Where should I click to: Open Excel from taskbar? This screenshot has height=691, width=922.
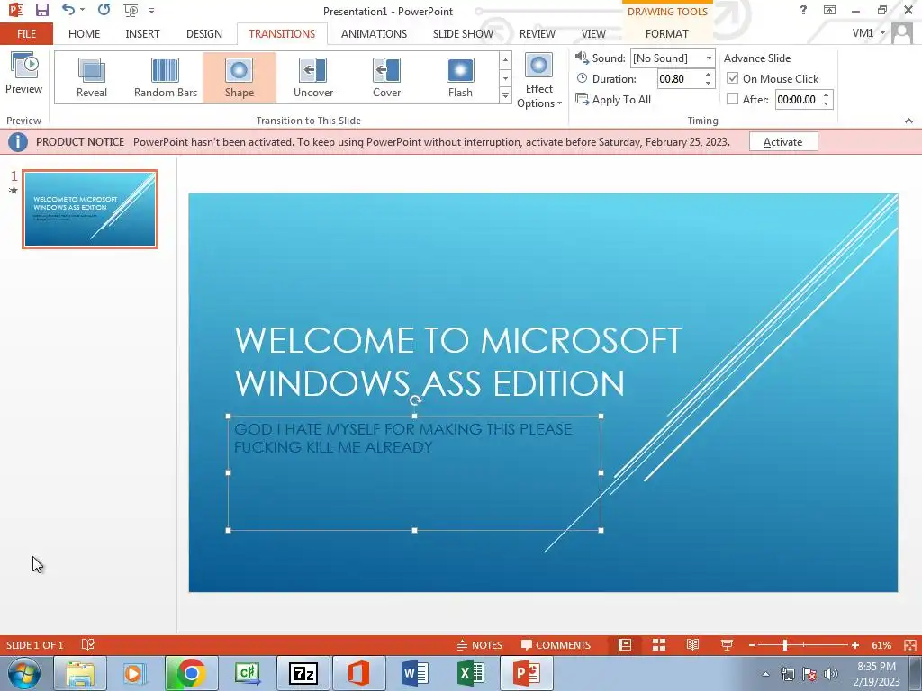470,673
